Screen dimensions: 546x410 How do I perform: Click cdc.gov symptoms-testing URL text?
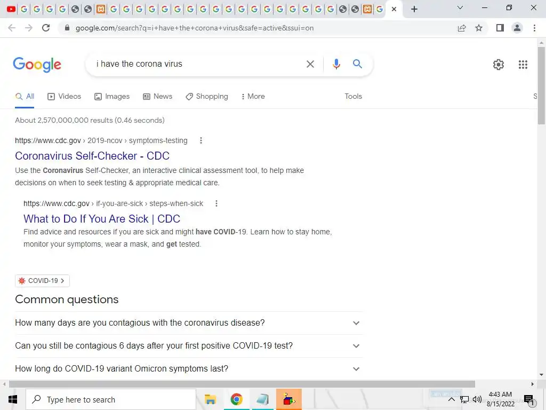pyautogui.click(x=101, y=140)
